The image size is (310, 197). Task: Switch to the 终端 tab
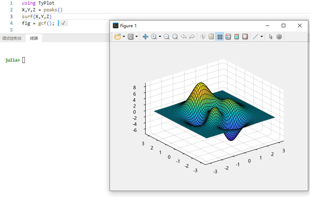[34, 38]
